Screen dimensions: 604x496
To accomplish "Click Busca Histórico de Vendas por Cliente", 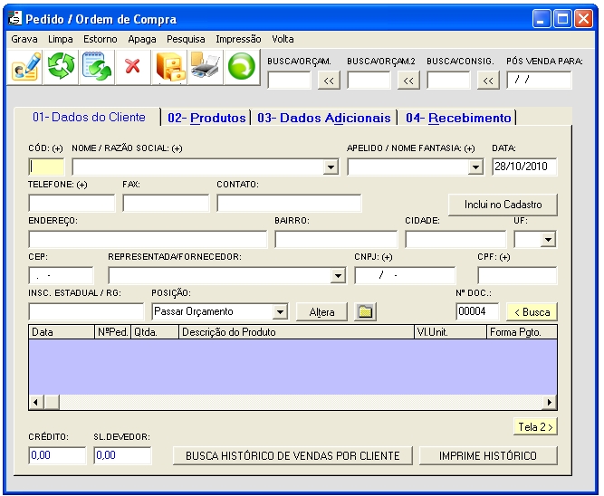I will click(292, 455).
